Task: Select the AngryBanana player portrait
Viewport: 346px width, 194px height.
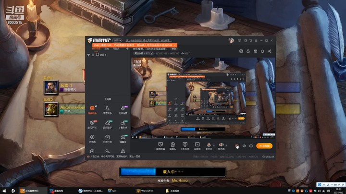Action: (51, 109)
